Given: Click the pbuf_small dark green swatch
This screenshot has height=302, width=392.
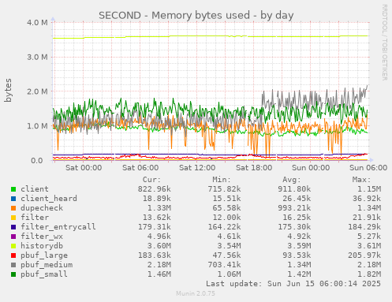Looking at the screenshot, I should [13, 274].
